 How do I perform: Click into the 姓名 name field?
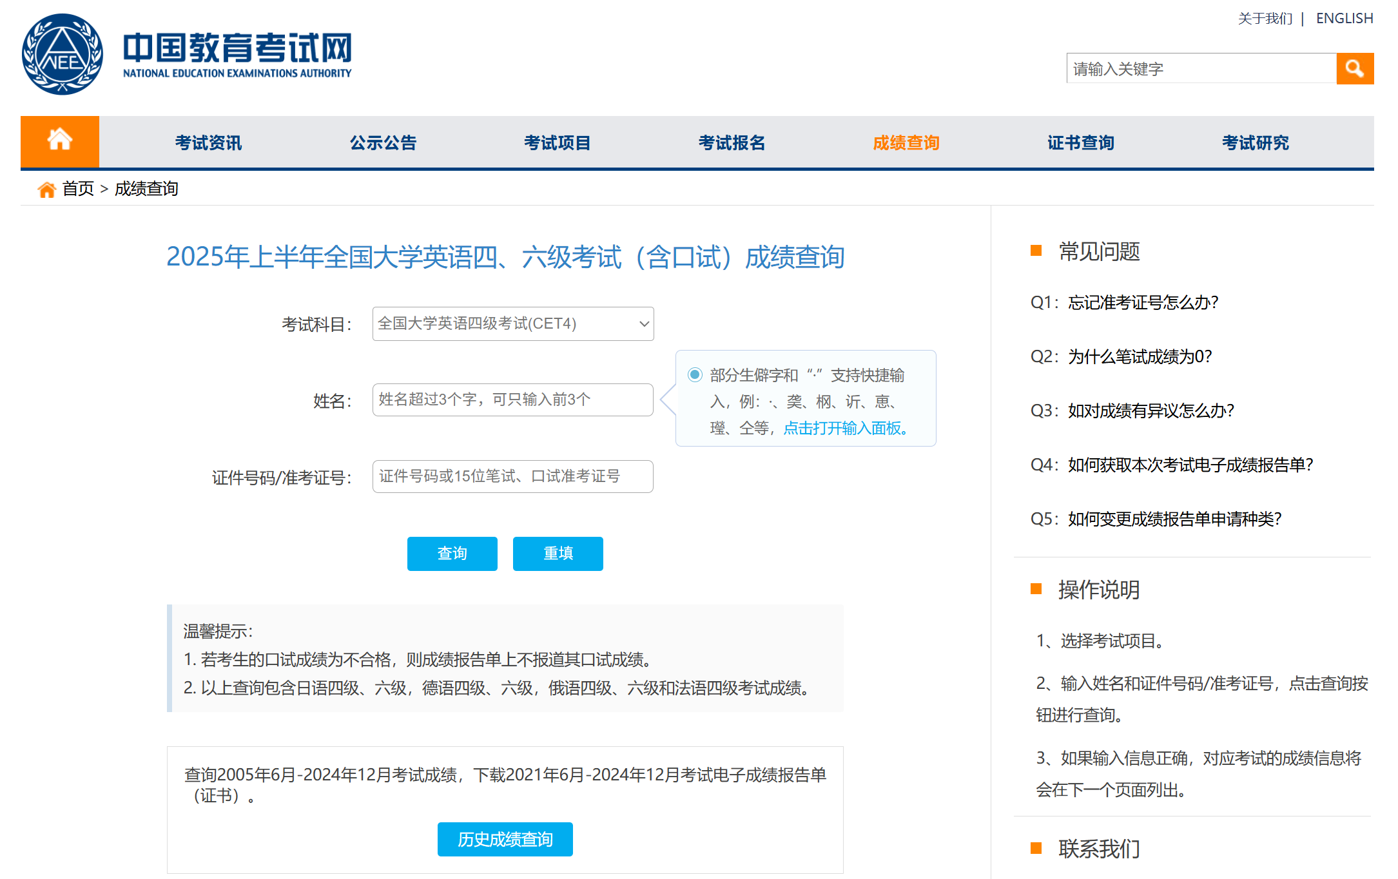point(513,400)
